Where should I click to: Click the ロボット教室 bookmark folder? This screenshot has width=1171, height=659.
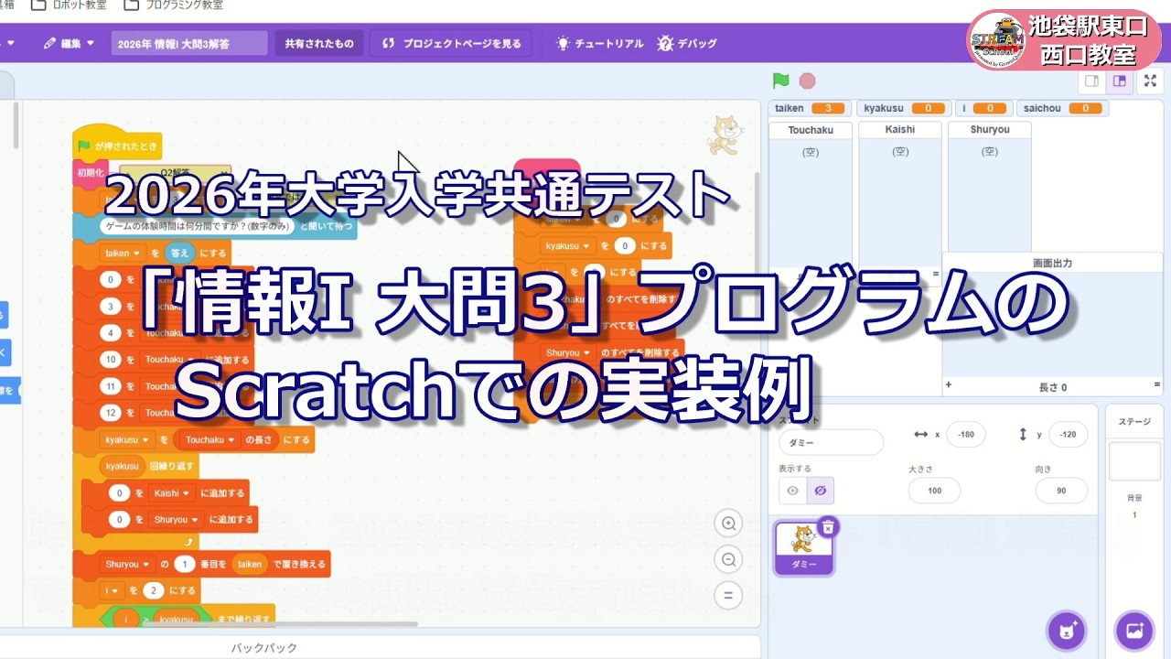(70, 5)
